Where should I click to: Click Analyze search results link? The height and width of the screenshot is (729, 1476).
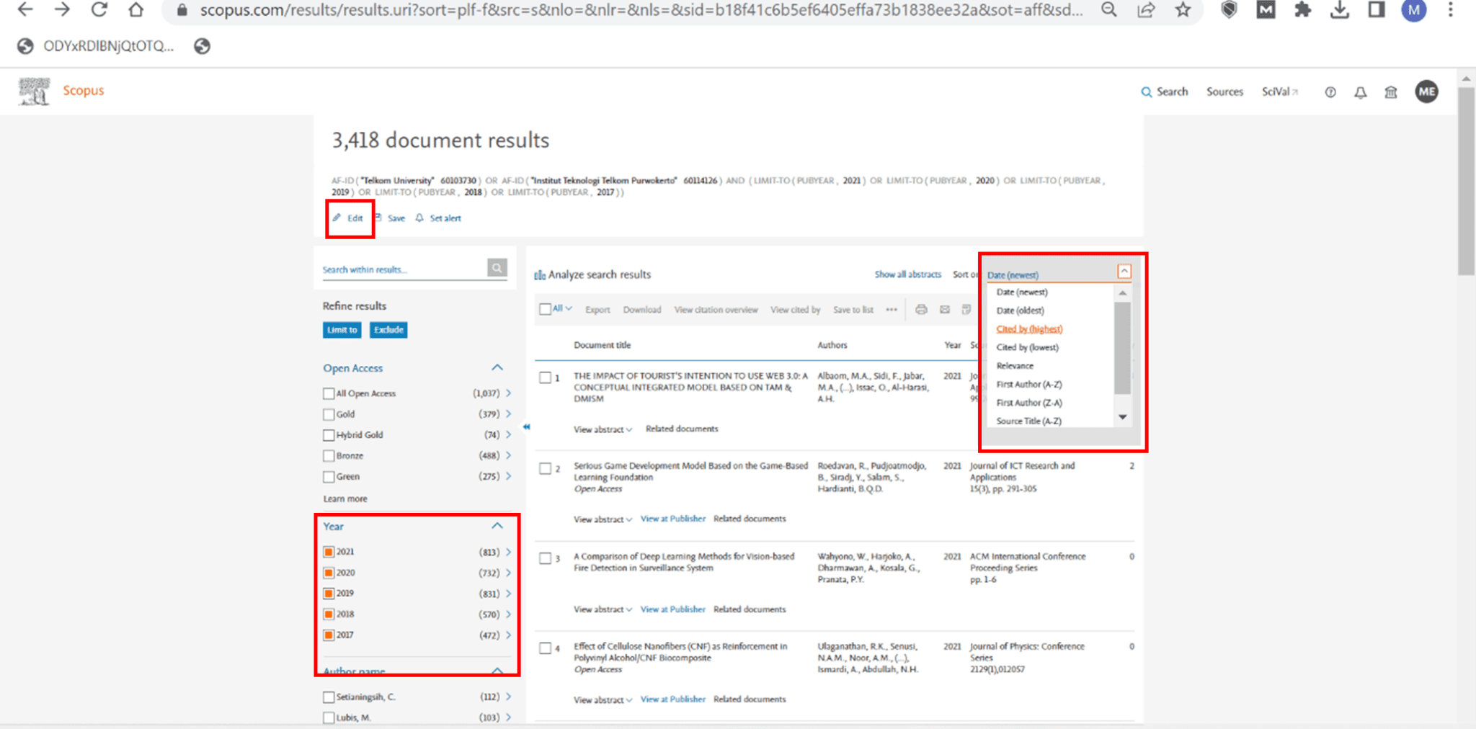598,274
